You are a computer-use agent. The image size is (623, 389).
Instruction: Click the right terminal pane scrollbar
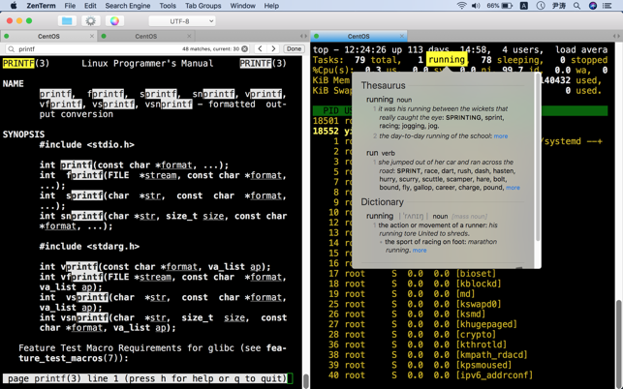pyautogui.click(x=618, y=344)
